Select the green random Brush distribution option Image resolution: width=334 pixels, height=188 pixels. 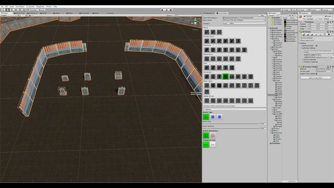coord(206,135)
